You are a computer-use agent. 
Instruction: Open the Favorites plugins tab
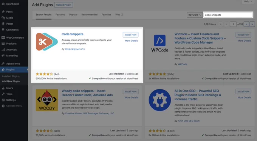106,15
